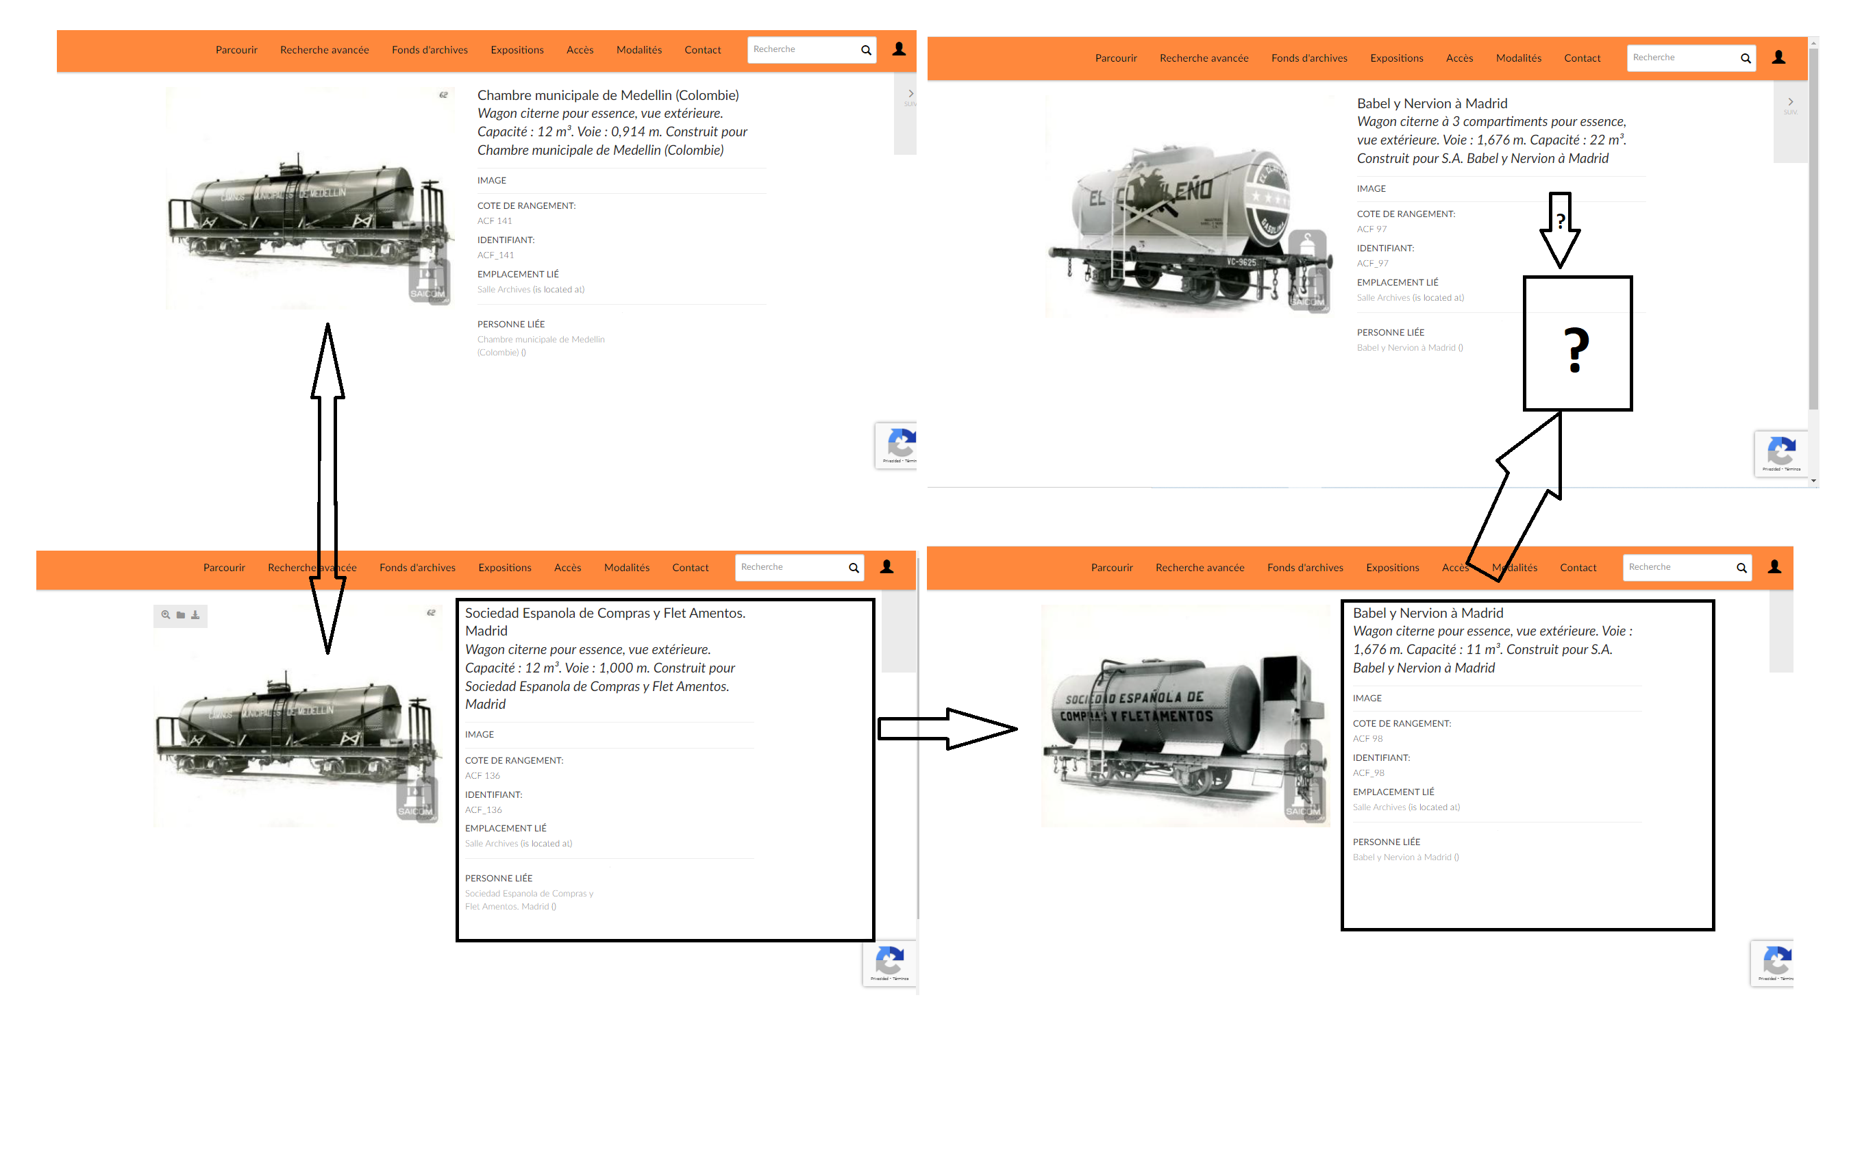Screen dimensions: 1862x1154
Task: Open Fonds d'archives on the ACF 97 page
Action: click(1309, 59)
